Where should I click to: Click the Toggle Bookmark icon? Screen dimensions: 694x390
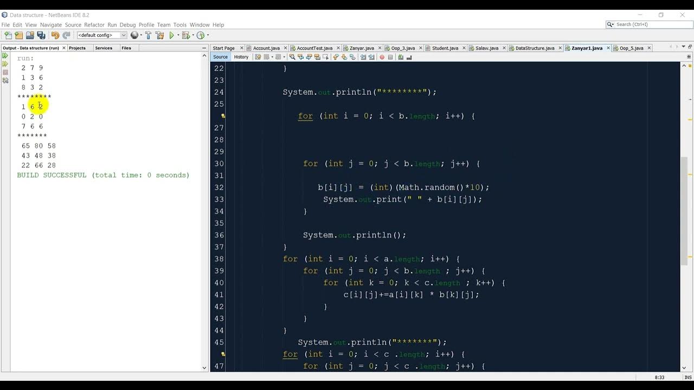tap(352, 57)
